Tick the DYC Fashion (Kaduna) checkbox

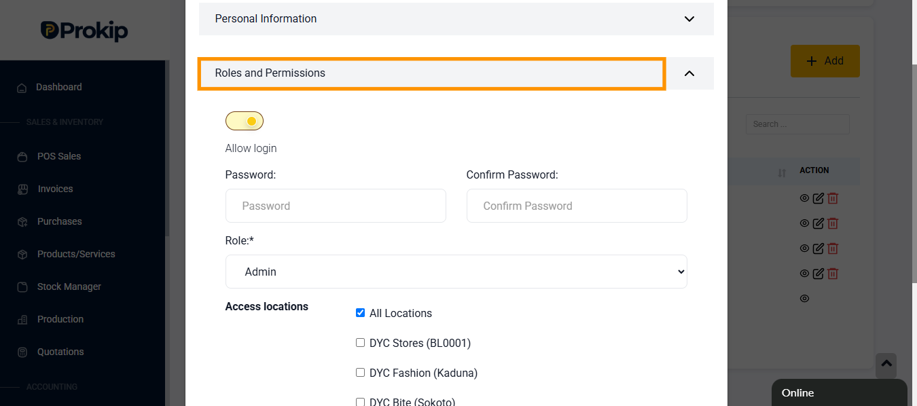pos(360,372)
